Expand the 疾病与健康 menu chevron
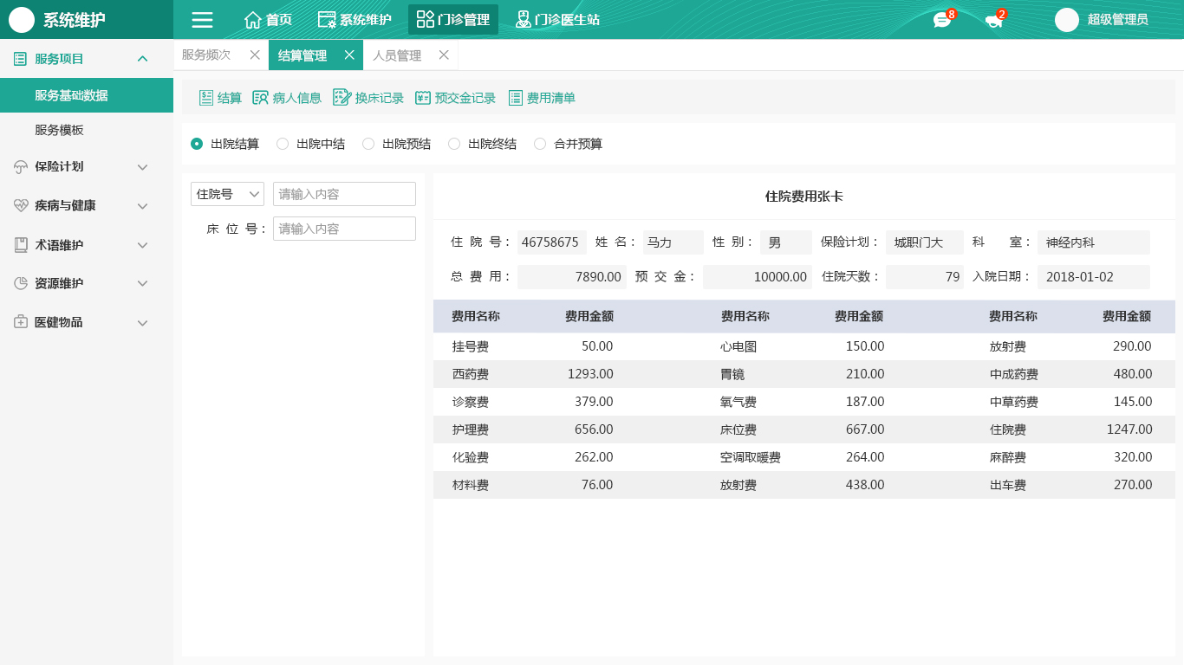This screenshot has width=1184, height=665. point(143,206)
